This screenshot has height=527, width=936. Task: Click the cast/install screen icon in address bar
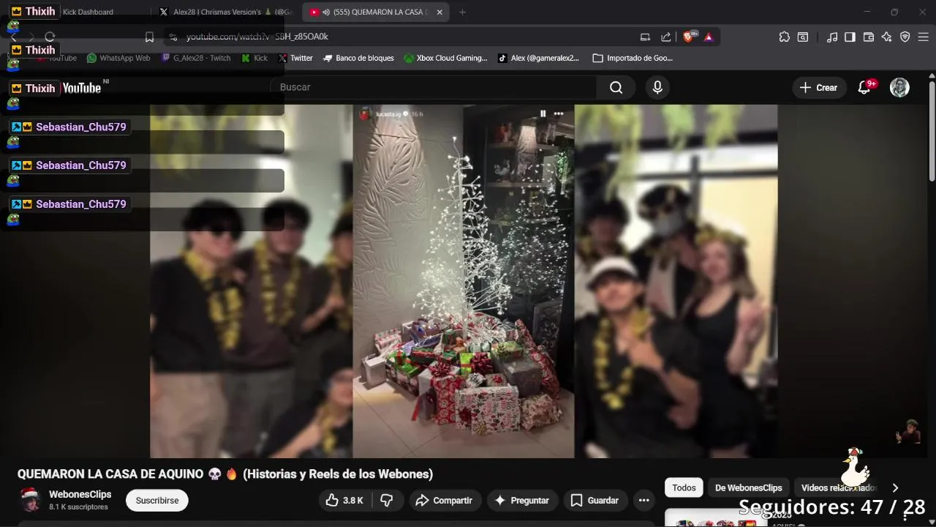tap(645, 37)
